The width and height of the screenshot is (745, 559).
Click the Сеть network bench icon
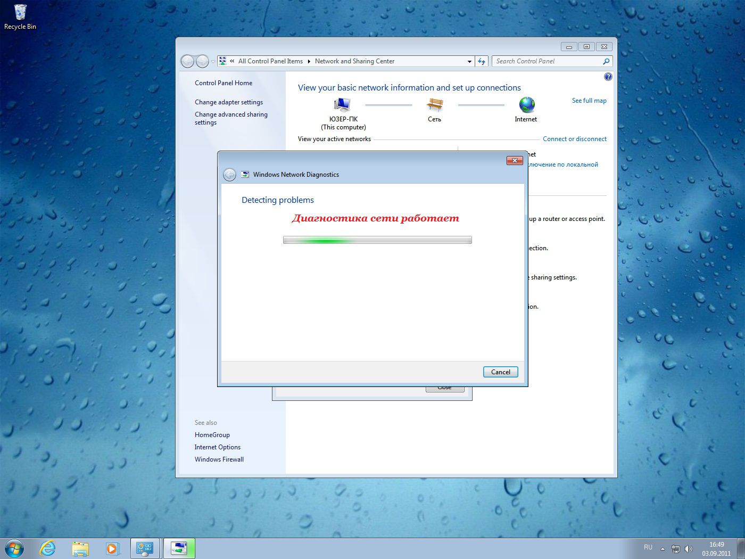click(x=435, y=104)
